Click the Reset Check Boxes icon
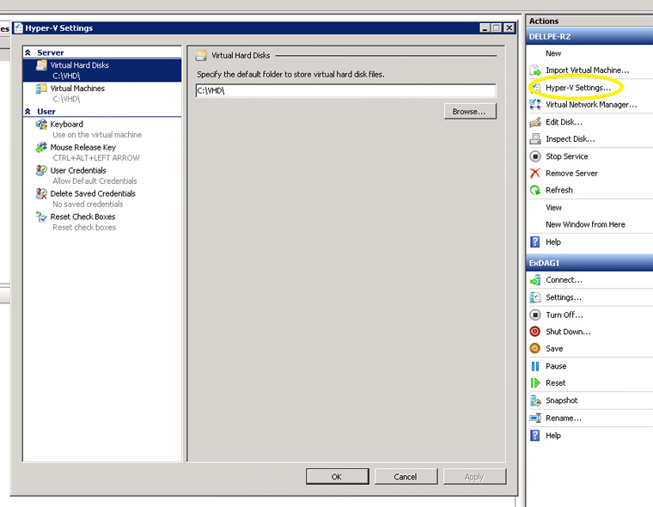653x507 pixels. (41, 217)
